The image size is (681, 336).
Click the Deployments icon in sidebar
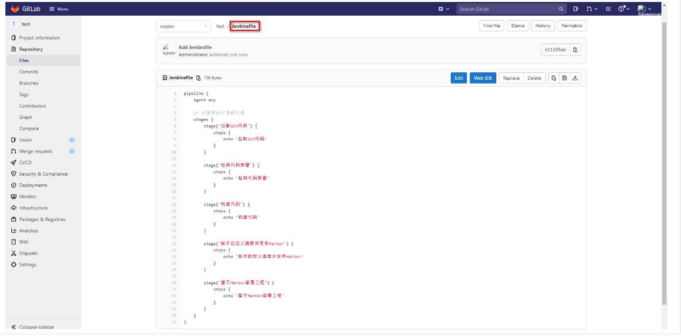pos(14,185)
